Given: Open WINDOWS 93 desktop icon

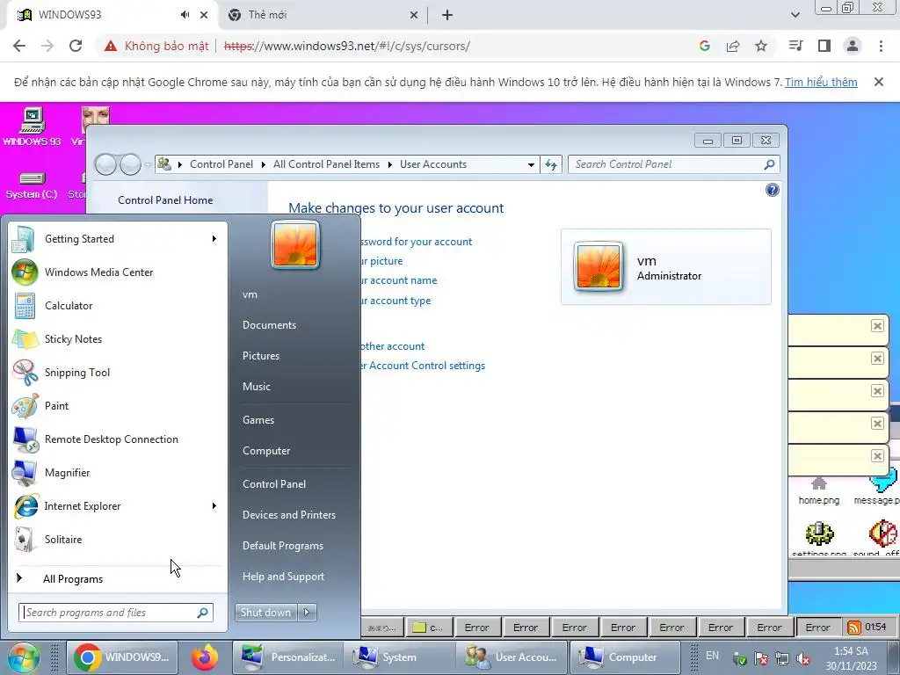Looking at the screenshot, I should tap(33, 127).
